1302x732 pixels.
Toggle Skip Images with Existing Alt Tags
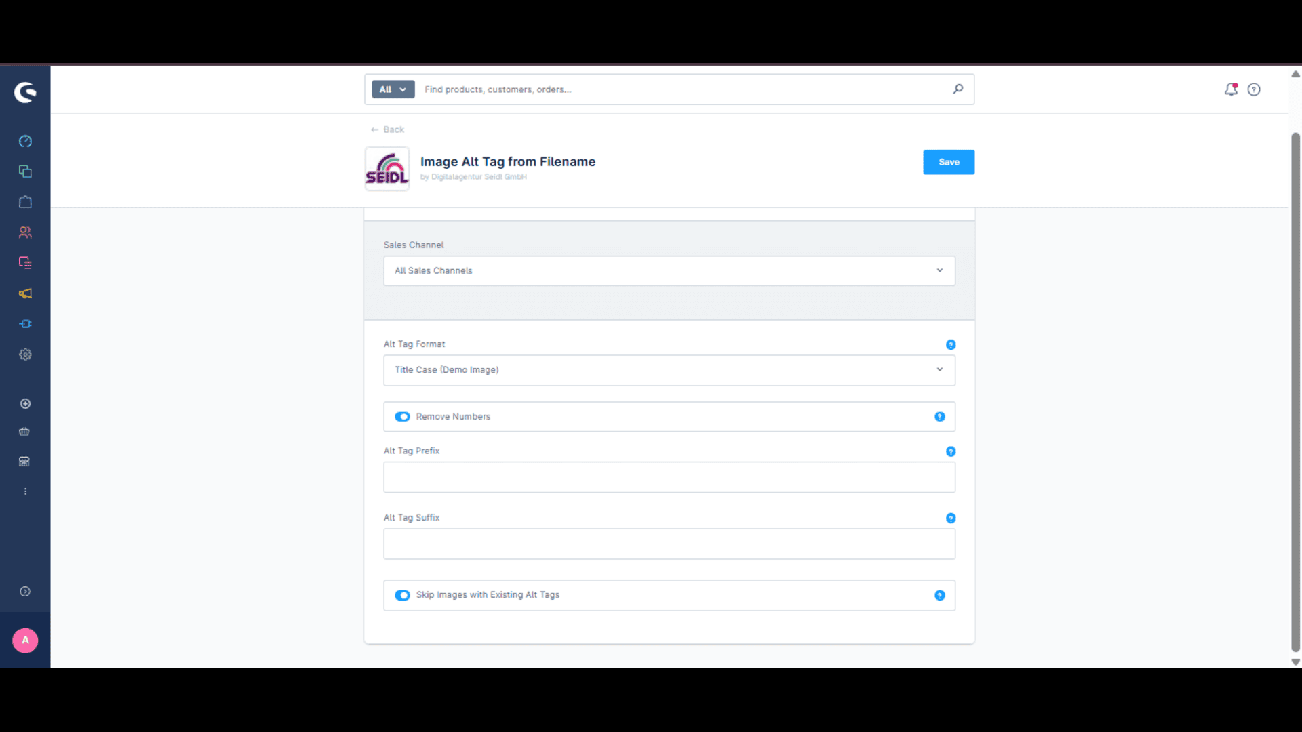click(402, 595)
